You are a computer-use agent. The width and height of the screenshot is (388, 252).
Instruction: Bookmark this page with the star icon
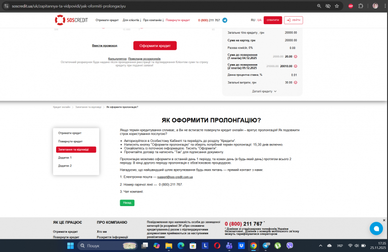click(x=337, y=6)
